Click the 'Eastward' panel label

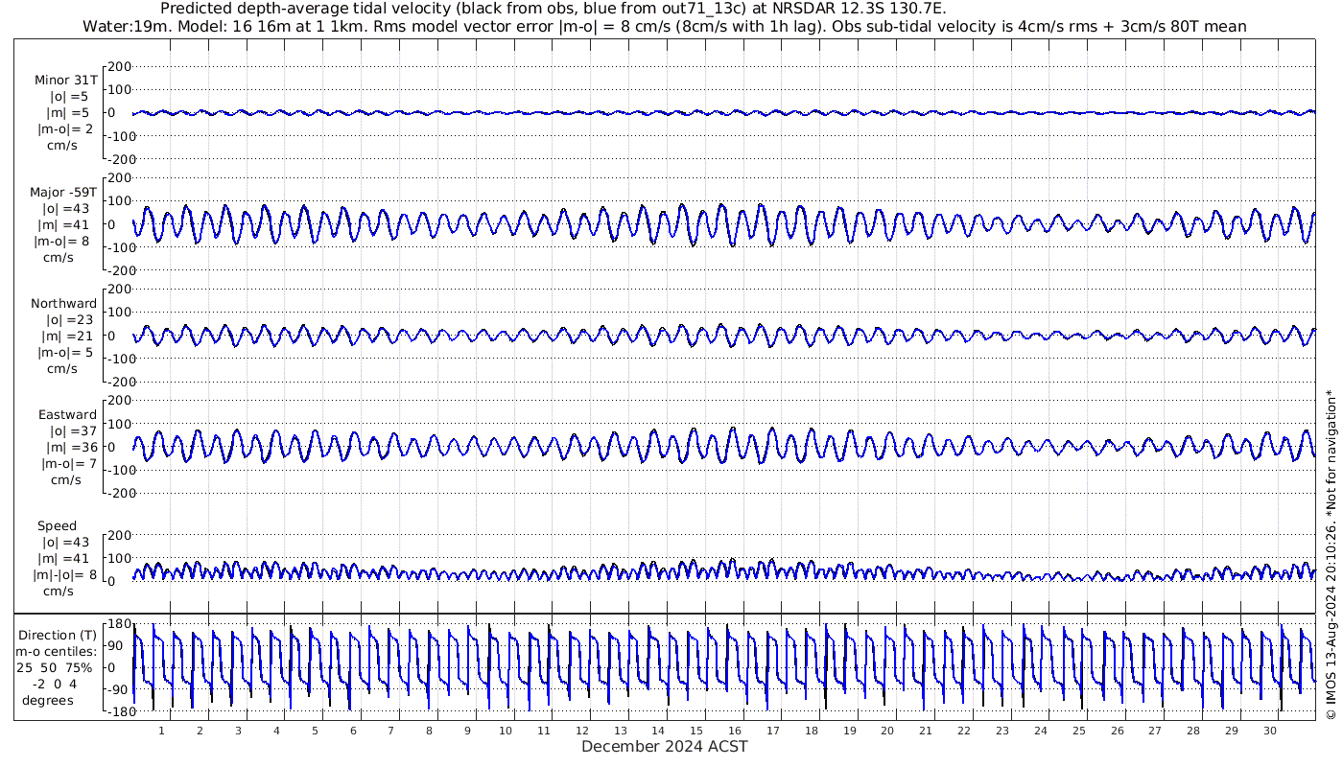(68, 415)
